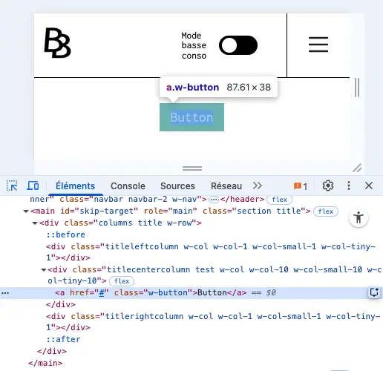Switch to the Éléments tab
Screen dimensions: 383x371
[x=75, y=186]
